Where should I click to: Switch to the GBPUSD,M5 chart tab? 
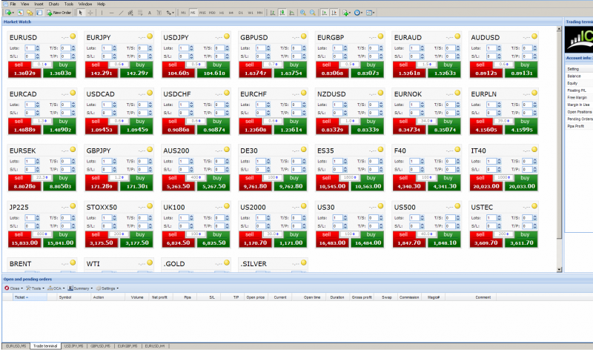[x=100, y=346]
